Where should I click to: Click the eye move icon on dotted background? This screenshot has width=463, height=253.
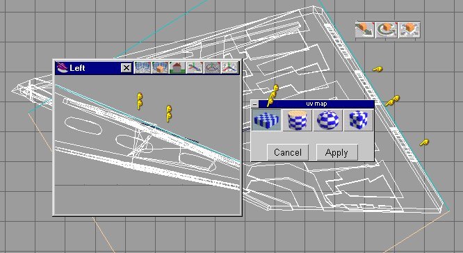point(212,67)
